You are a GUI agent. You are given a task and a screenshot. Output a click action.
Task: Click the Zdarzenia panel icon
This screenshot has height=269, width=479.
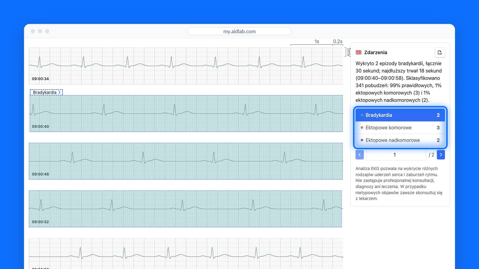(x=359, y=52)
